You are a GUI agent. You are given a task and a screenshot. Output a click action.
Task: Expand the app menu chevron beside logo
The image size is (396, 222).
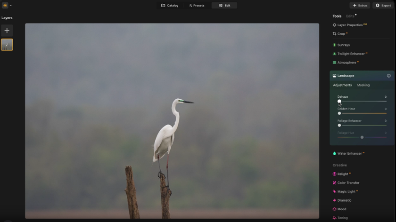pos(10,5)
